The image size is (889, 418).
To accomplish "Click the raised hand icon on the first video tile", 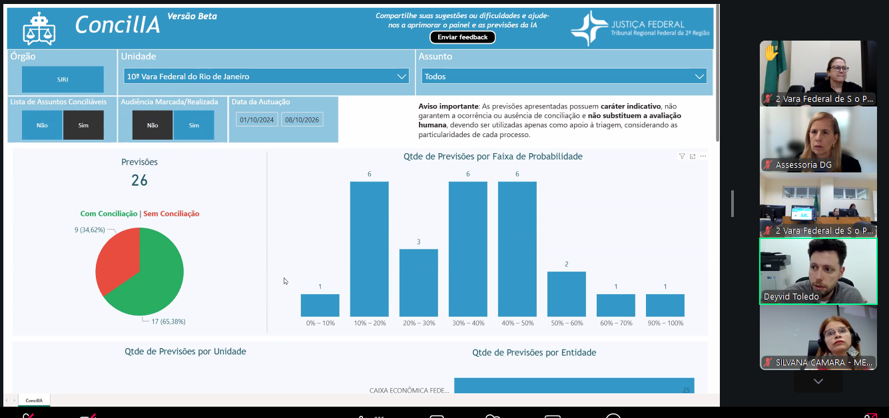I will pos(771,52).
